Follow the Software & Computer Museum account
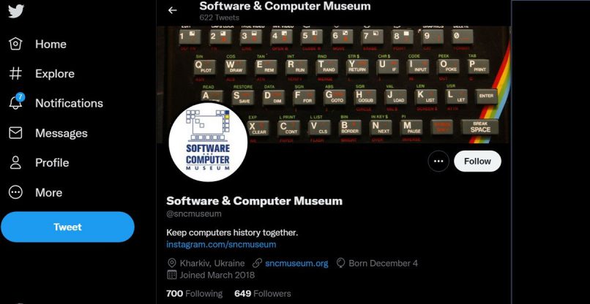The image size is (590, 304). coord(477,161)
